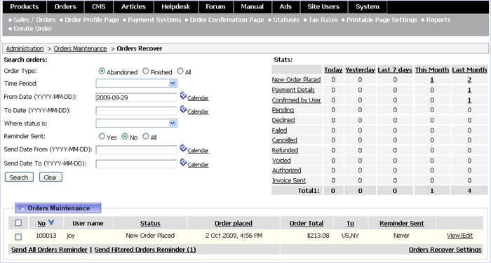The image size is (491, 263).
Task: Open Create Order submenu
Action: (32, 29)
